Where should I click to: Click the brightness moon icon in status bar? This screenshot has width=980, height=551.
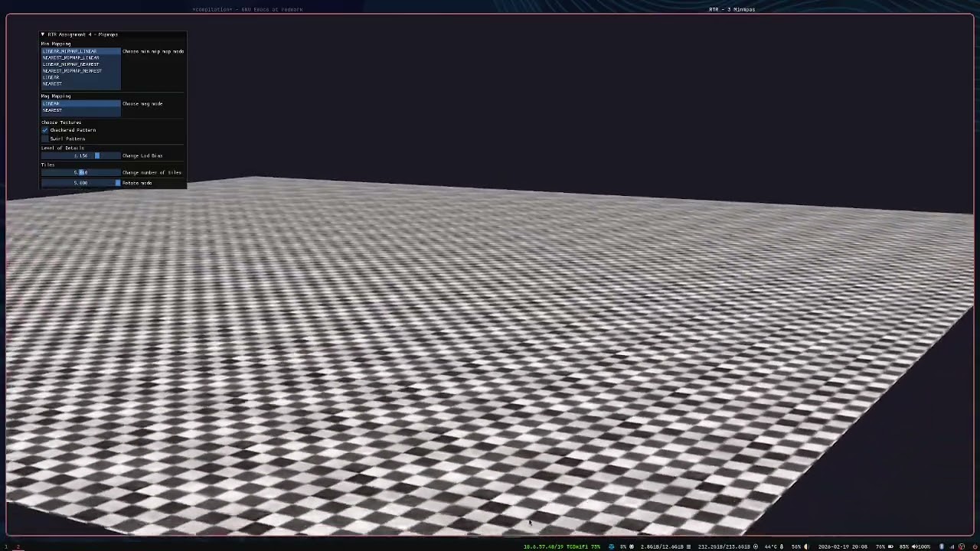tap(806, 546)
